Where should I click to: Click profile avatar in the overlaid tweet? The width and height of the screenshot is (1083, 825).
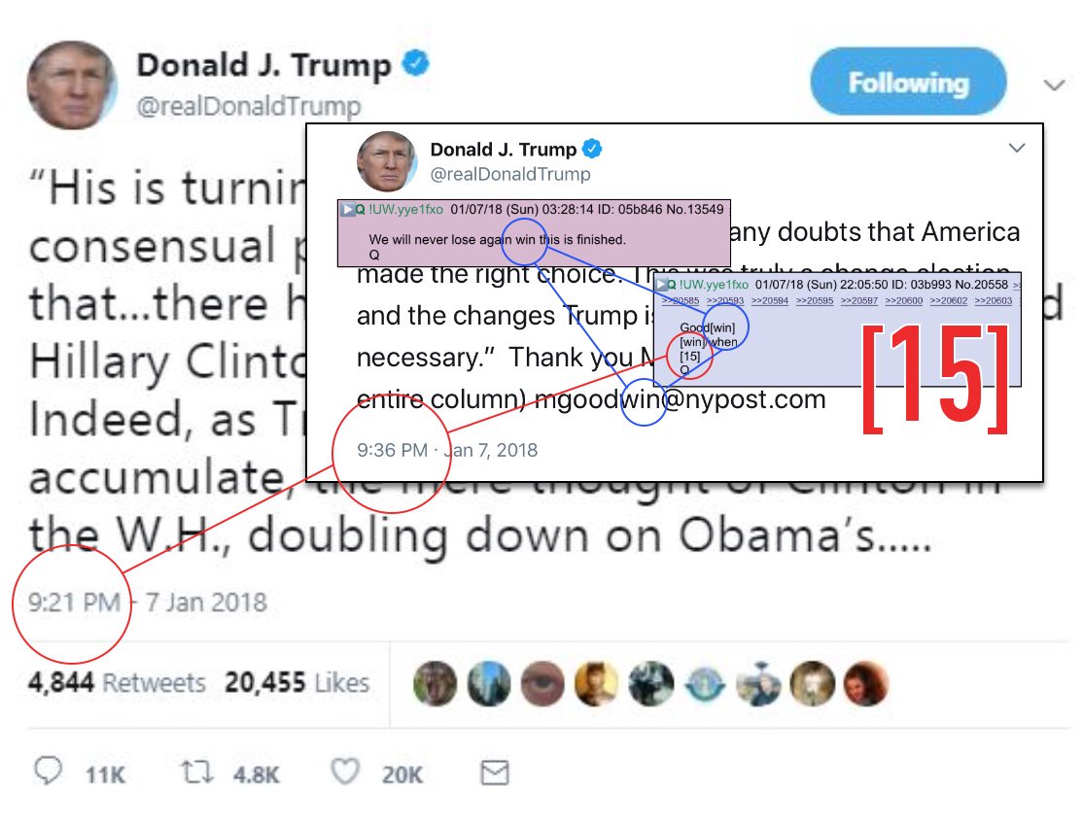(387, 161)
